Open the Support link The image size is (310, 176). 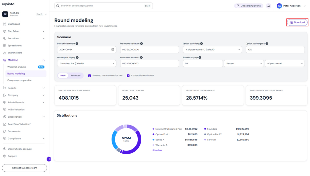pyautogui.click(x=12, y=156)
